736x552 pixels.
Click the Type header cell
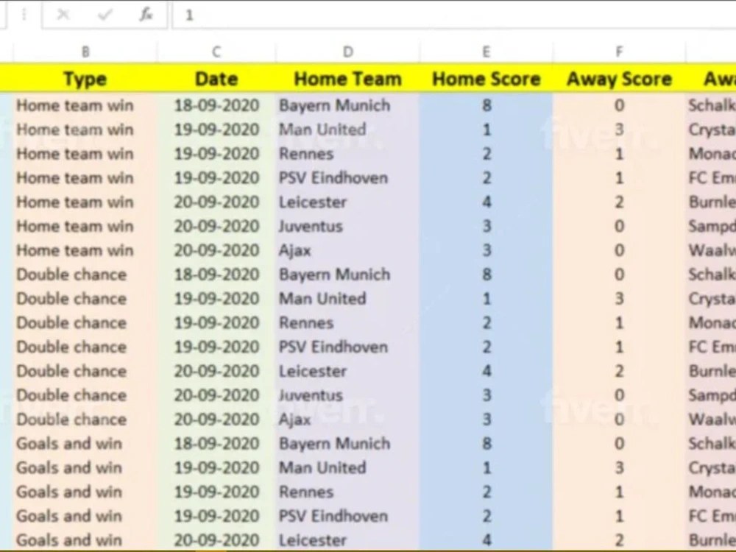(85, 79)
